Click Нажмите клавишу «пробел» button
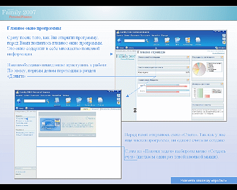The width and height of the screenshot is (237, 190). point(204,180)
